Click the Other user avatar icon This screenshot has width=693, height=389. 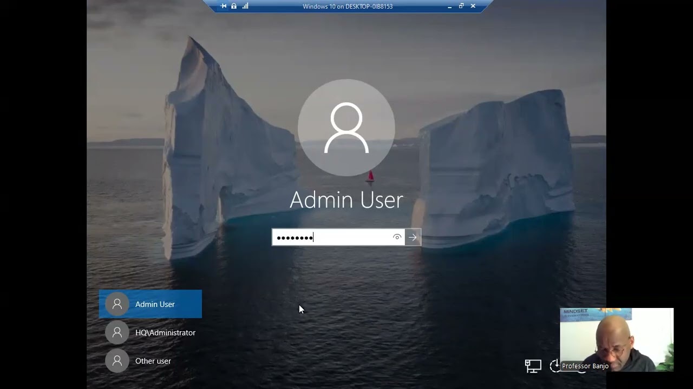pos(117,361)
